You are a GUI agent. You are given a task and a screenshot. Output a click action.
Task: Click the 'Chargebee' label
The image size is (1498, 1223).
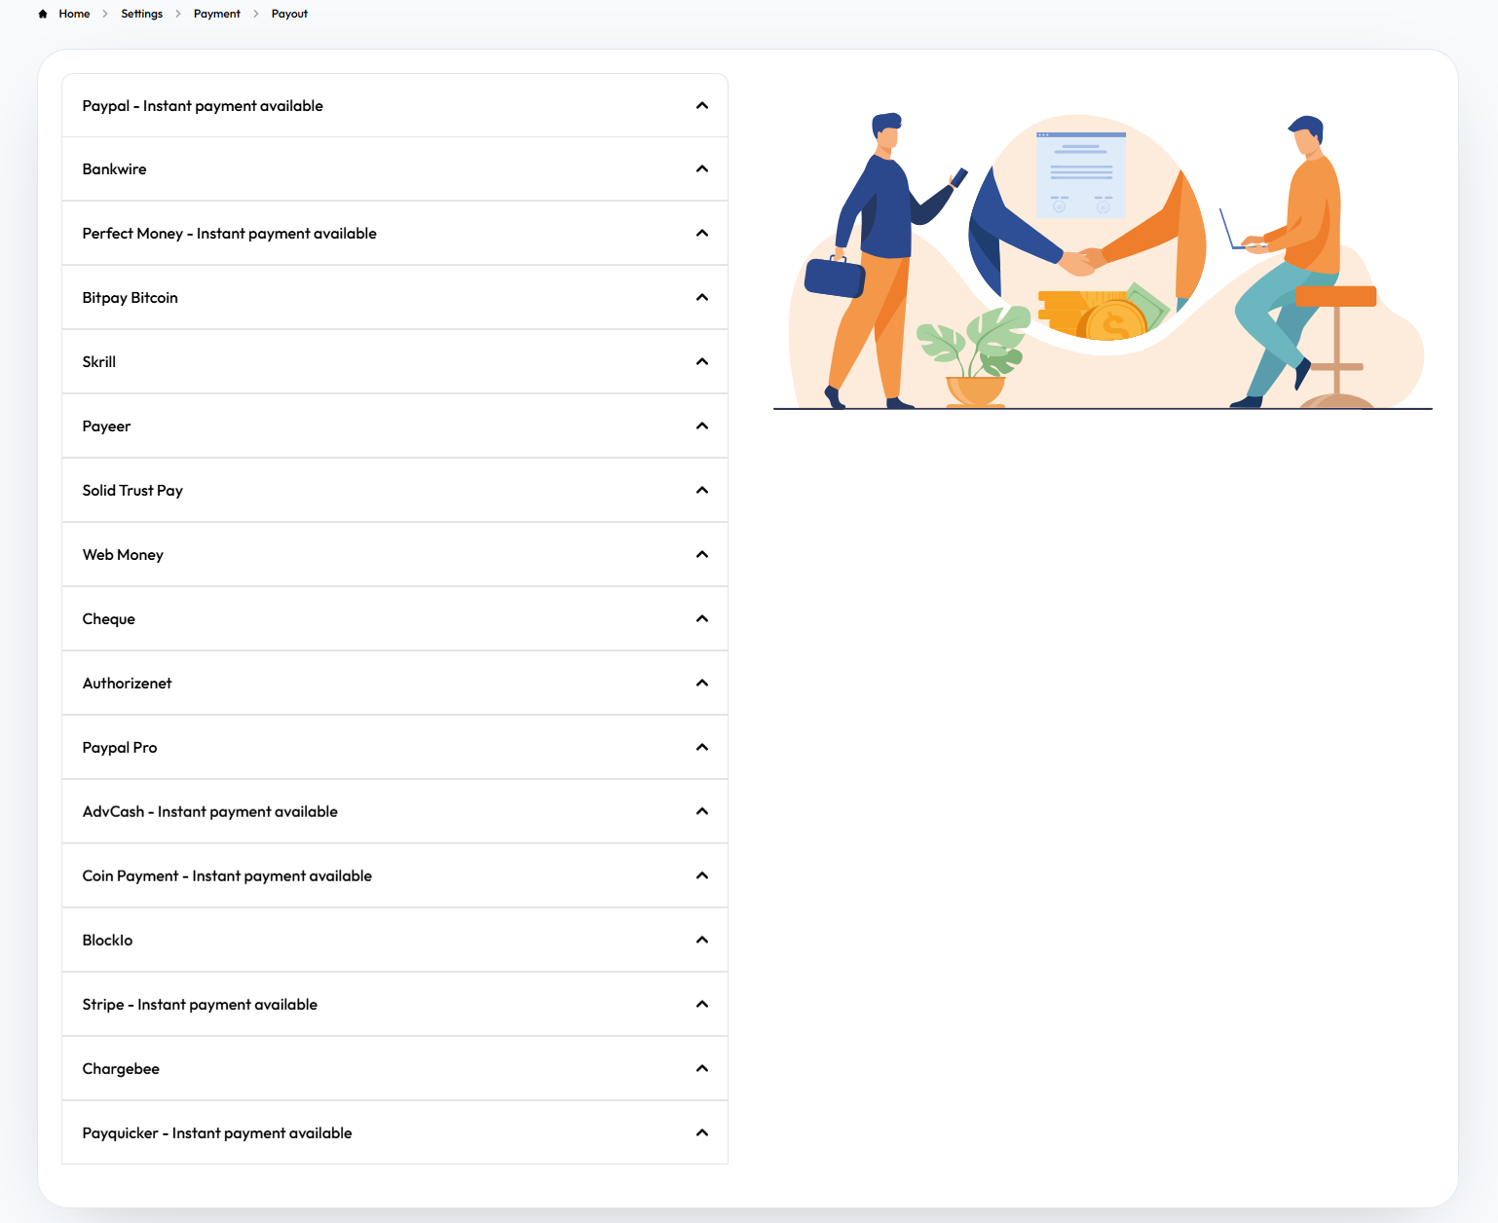tap(121, 1069)
